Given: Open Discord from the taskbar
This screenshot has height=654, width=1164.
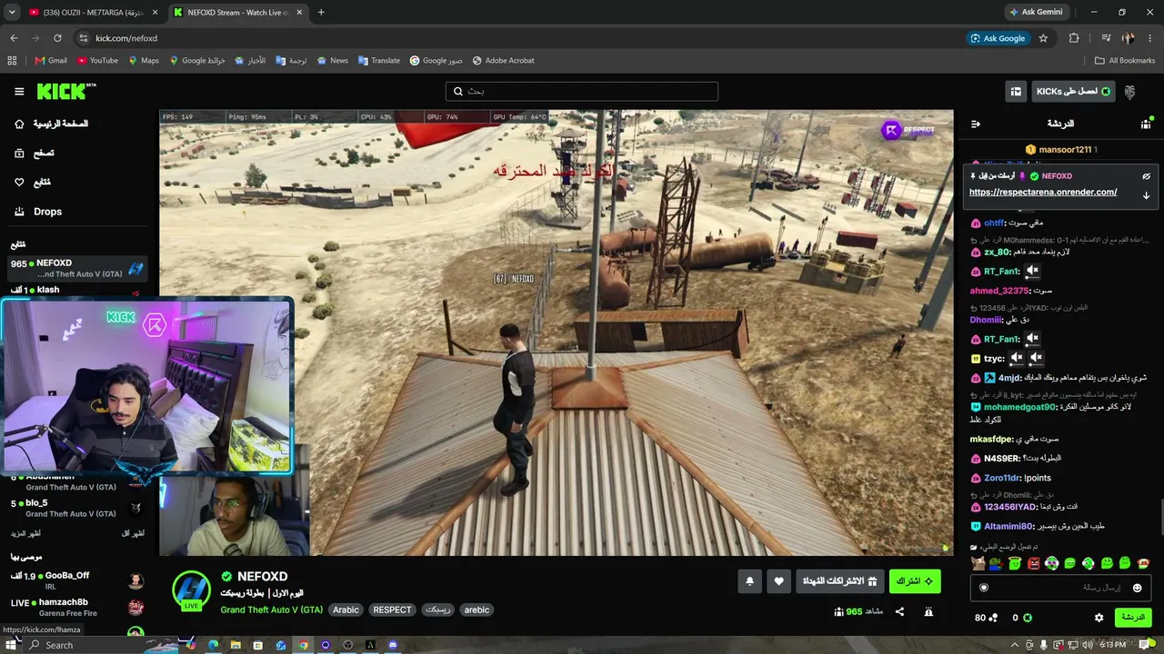Looking at the screenshot, I should tap(393, 645).
